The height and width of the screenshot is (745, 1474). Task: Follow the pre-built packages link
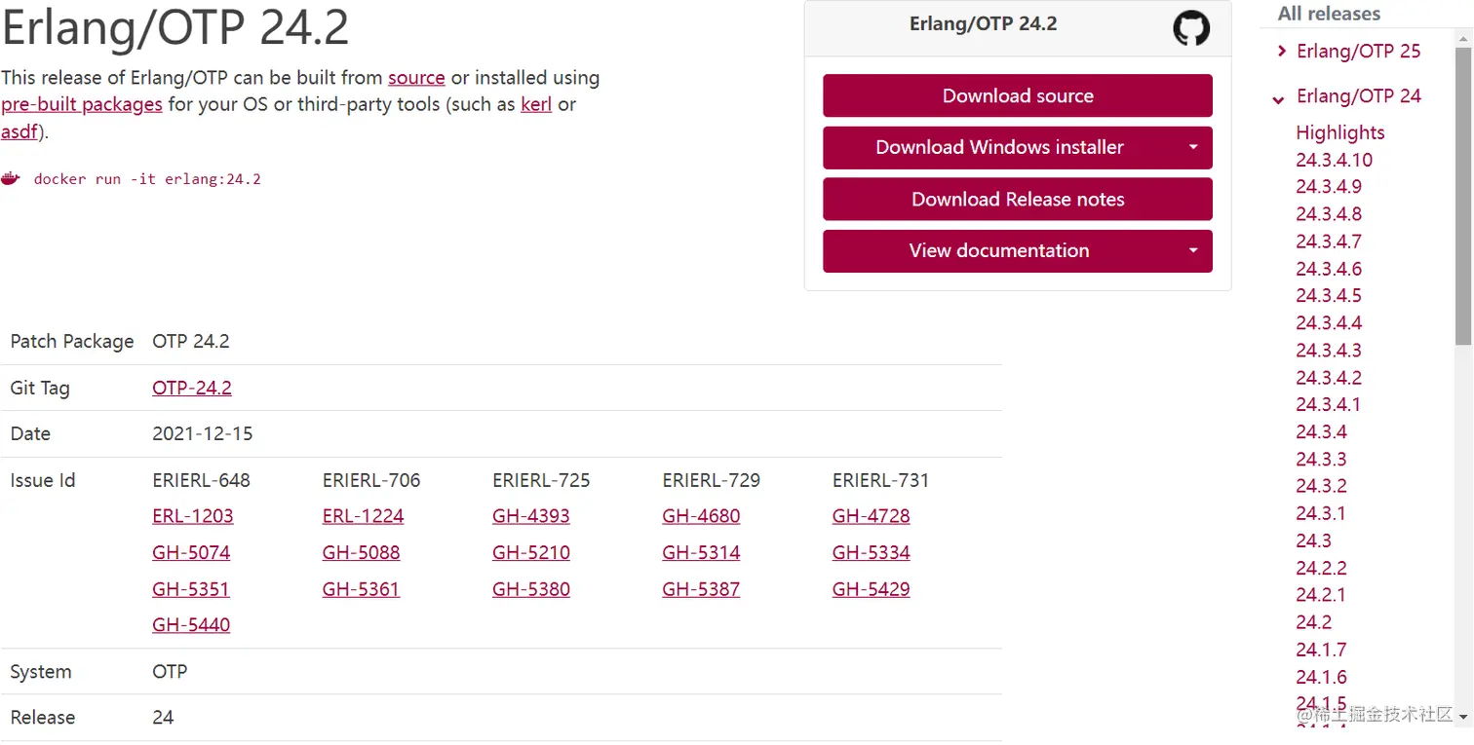point(82,104)
